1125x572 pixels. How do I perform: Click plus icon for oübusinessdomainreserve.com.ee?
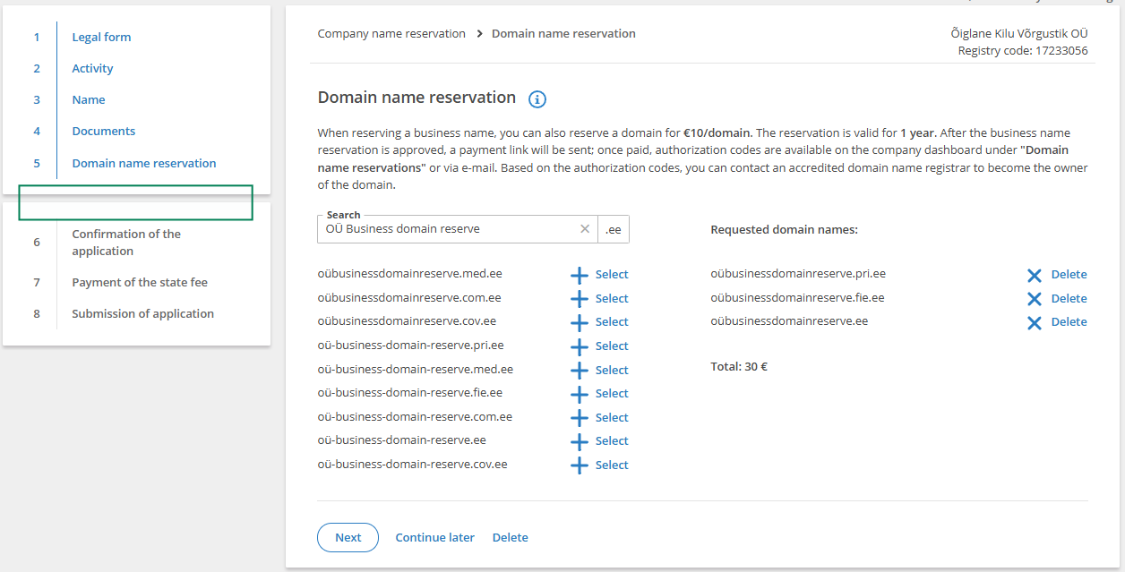click(580, 299)
